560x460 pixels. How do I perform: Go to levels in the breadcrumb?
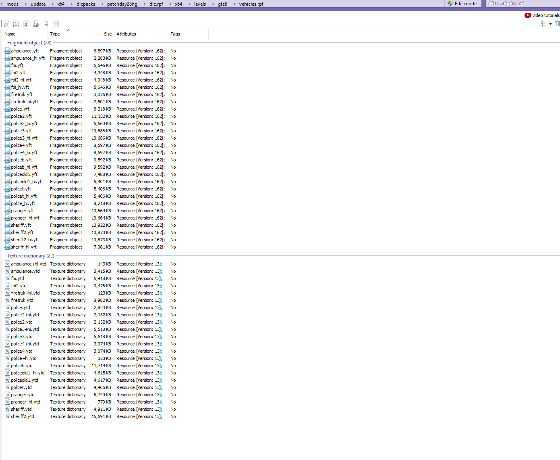tap(200, 4)
